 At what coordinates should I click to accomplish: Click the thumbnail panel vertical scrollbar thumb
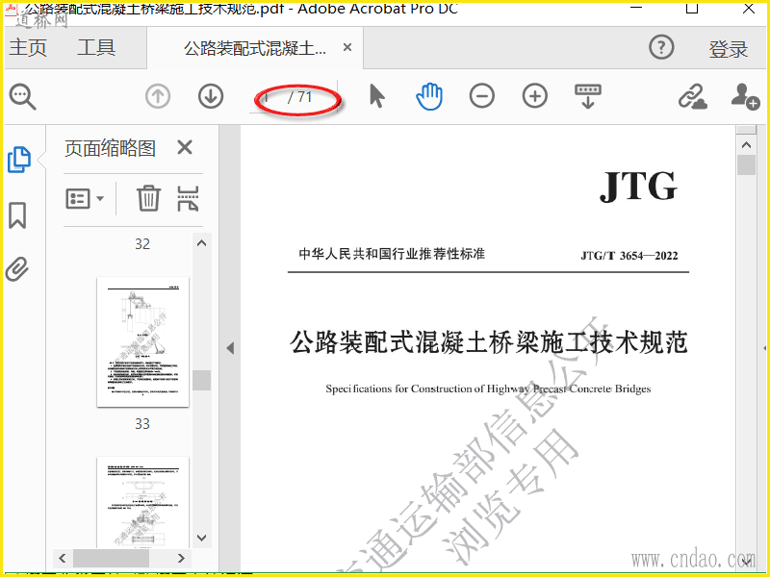point(201,380)
